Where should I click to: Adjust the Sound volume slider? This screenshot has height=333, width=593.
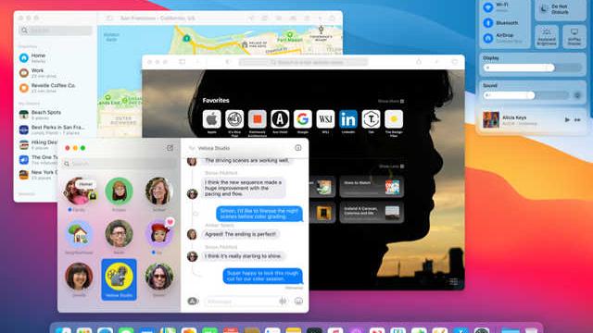click(526, 95)
